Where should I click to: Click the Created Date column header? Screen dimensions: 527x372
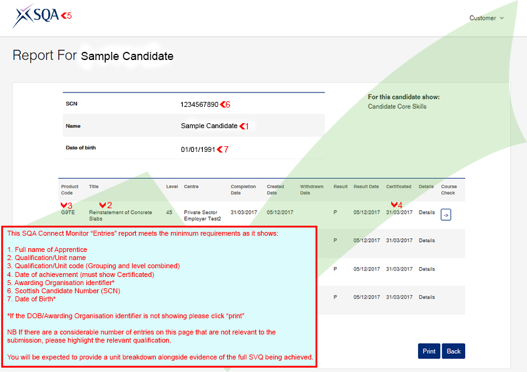tap(275, 189)
